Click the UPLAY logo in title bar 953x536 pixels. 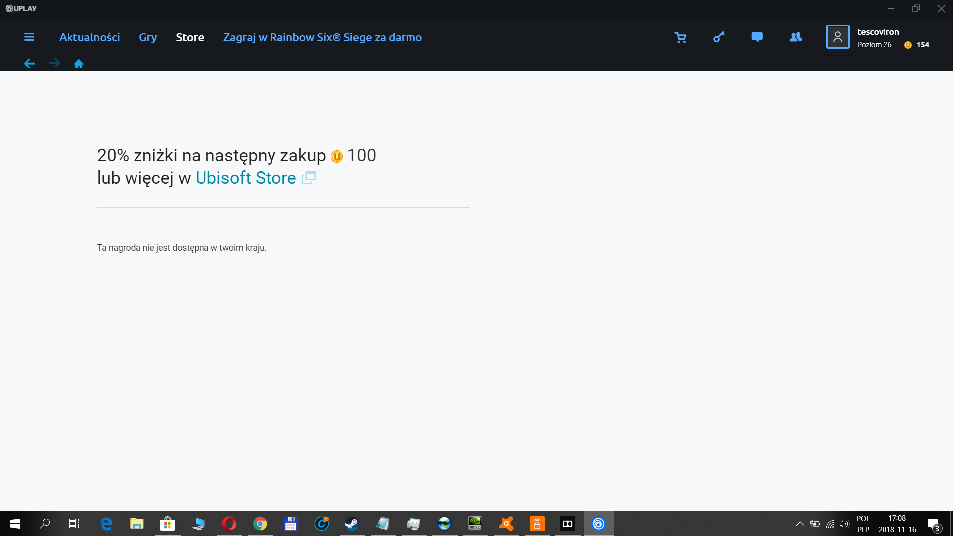21,8
